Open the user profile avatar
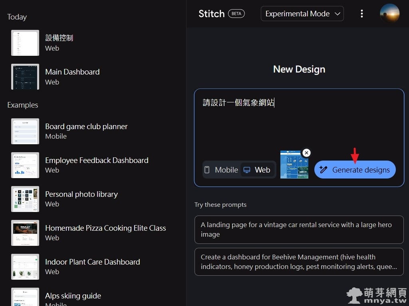 point(389,14)
